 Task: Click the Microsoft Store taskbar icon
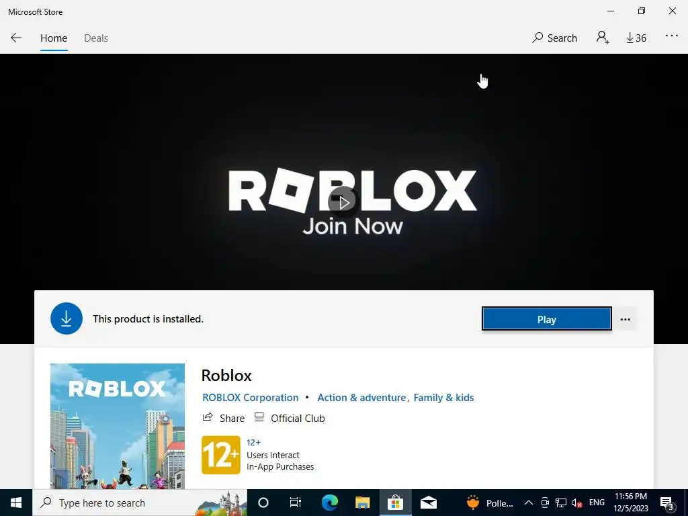click(395, 503)
